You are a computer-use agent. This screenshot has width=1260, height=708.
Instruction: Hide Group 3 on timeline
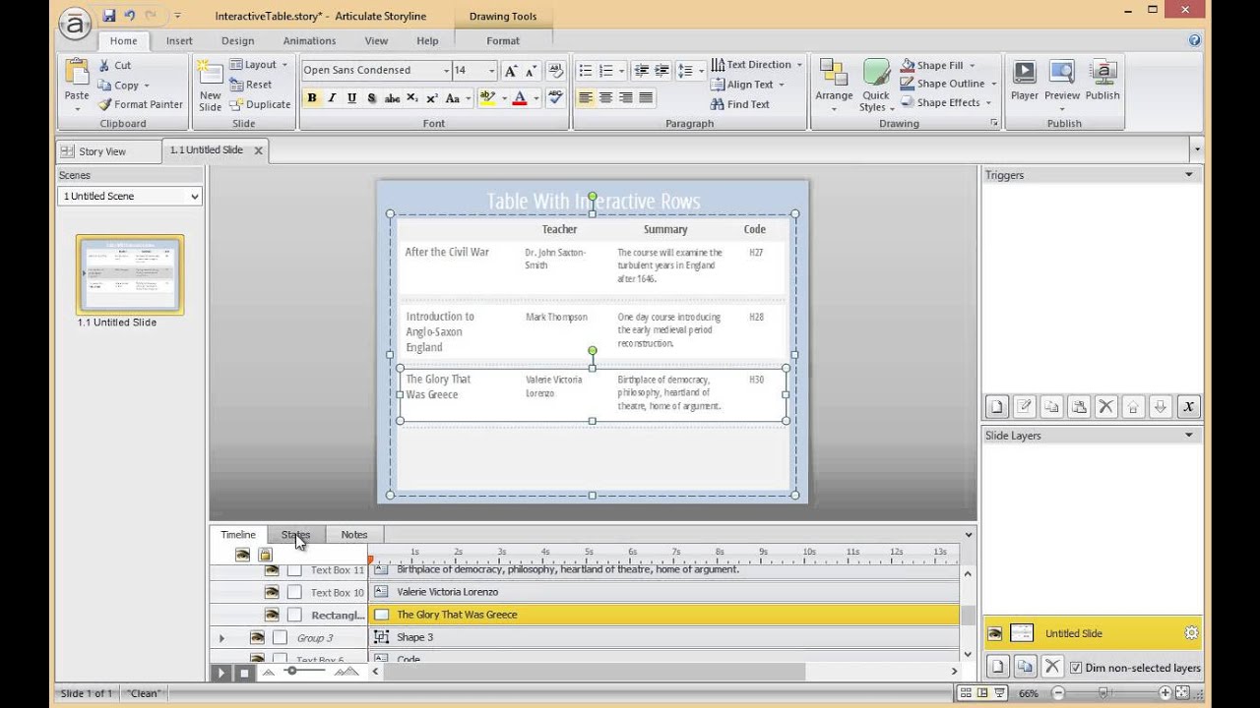click(257, 637)
